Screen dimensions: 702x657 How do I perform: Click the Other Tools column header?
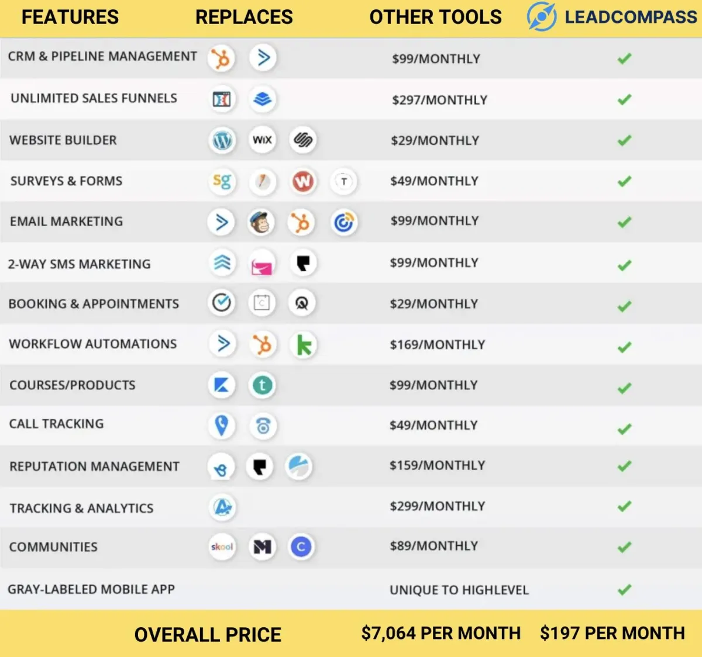[436, 17]
